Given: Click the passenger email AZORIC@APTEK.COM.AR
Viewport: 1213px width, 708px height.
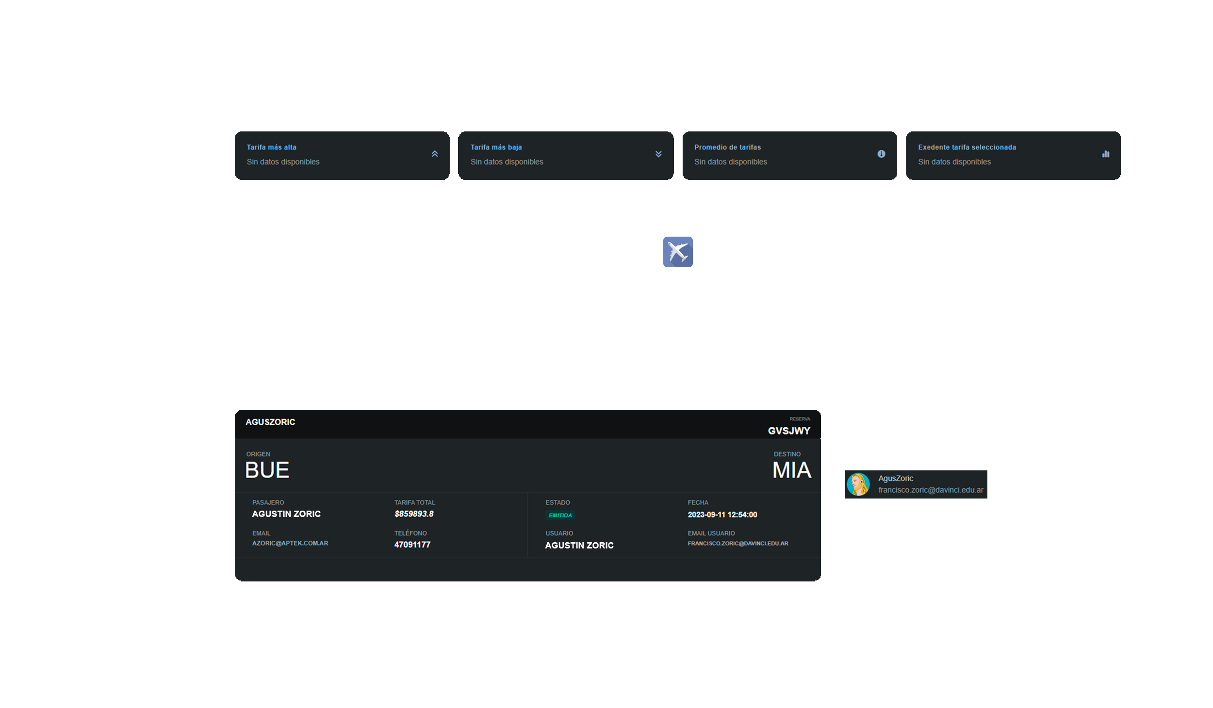Looking at the screenshot, I should tap(290, 543).
